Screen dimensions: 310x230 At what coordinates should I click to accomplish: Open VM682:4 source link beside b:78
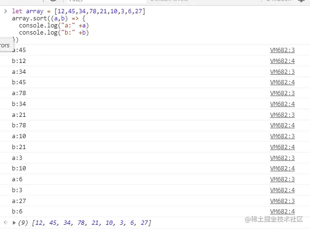(x=283, y=125)
